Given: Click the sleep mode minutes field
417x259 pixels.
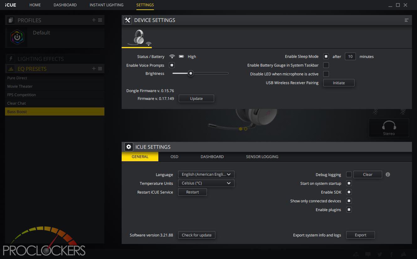Looking at the screenshot, I should 350,56.
